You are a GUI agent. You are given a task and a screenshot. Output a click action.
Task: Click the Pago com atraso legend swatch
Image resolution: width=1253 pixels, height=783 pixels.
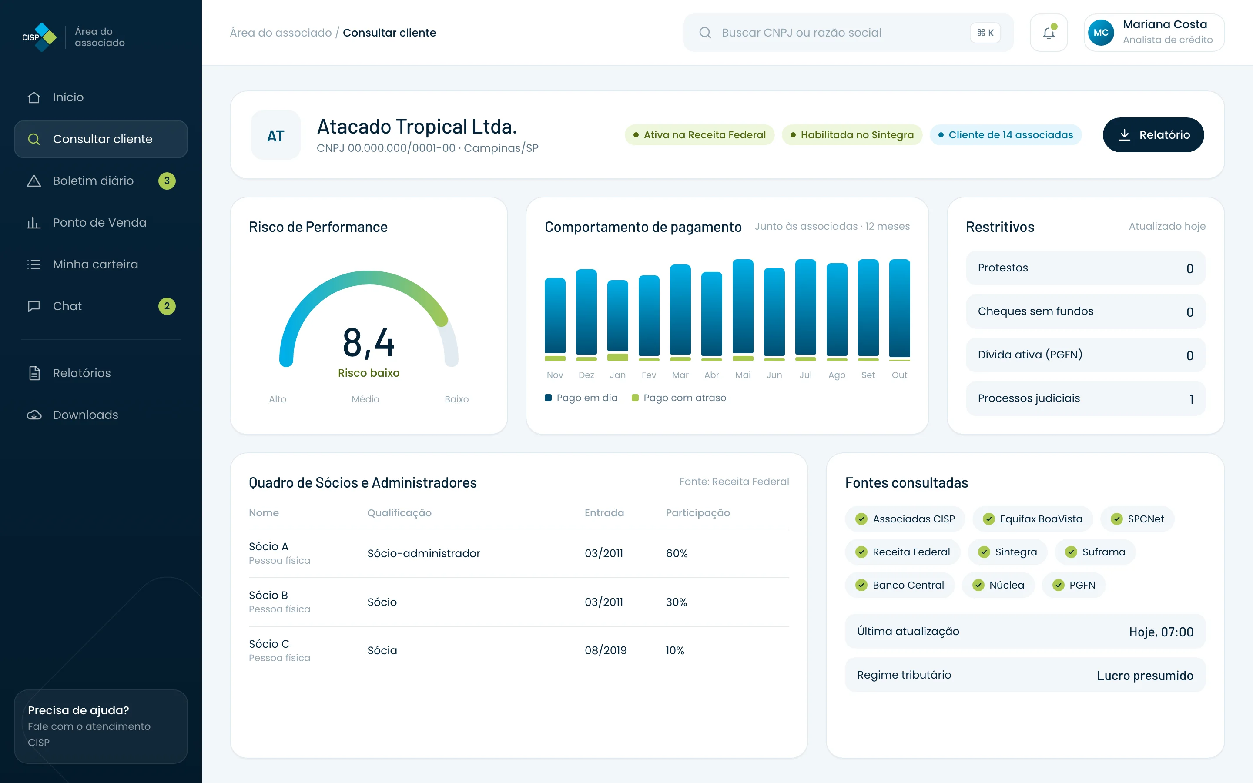click(635, 398)
